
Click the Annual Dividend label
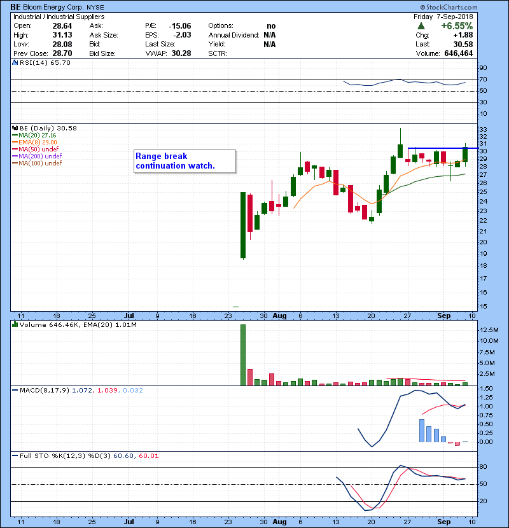tap(234, 35)
